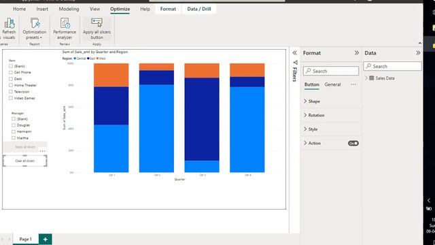Check the Home Theater checkbox
Screen dimensions: 435x245
(x=11, y=85)
